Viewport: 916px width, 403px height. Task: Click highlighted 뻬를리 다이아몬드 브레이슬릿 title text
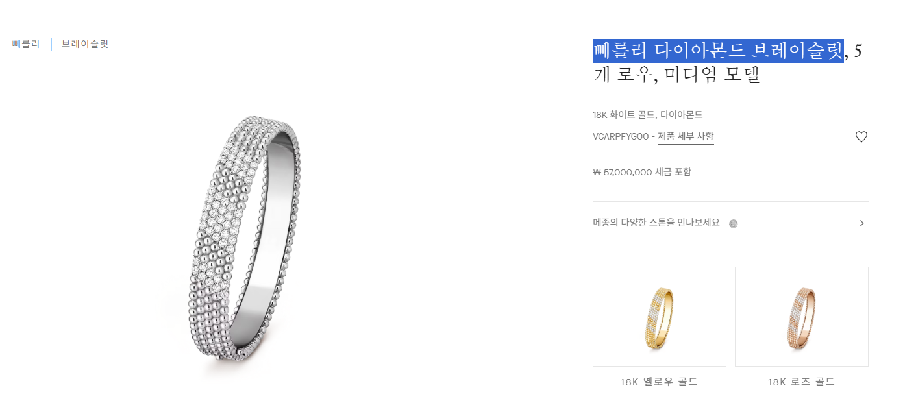(719, 51)
